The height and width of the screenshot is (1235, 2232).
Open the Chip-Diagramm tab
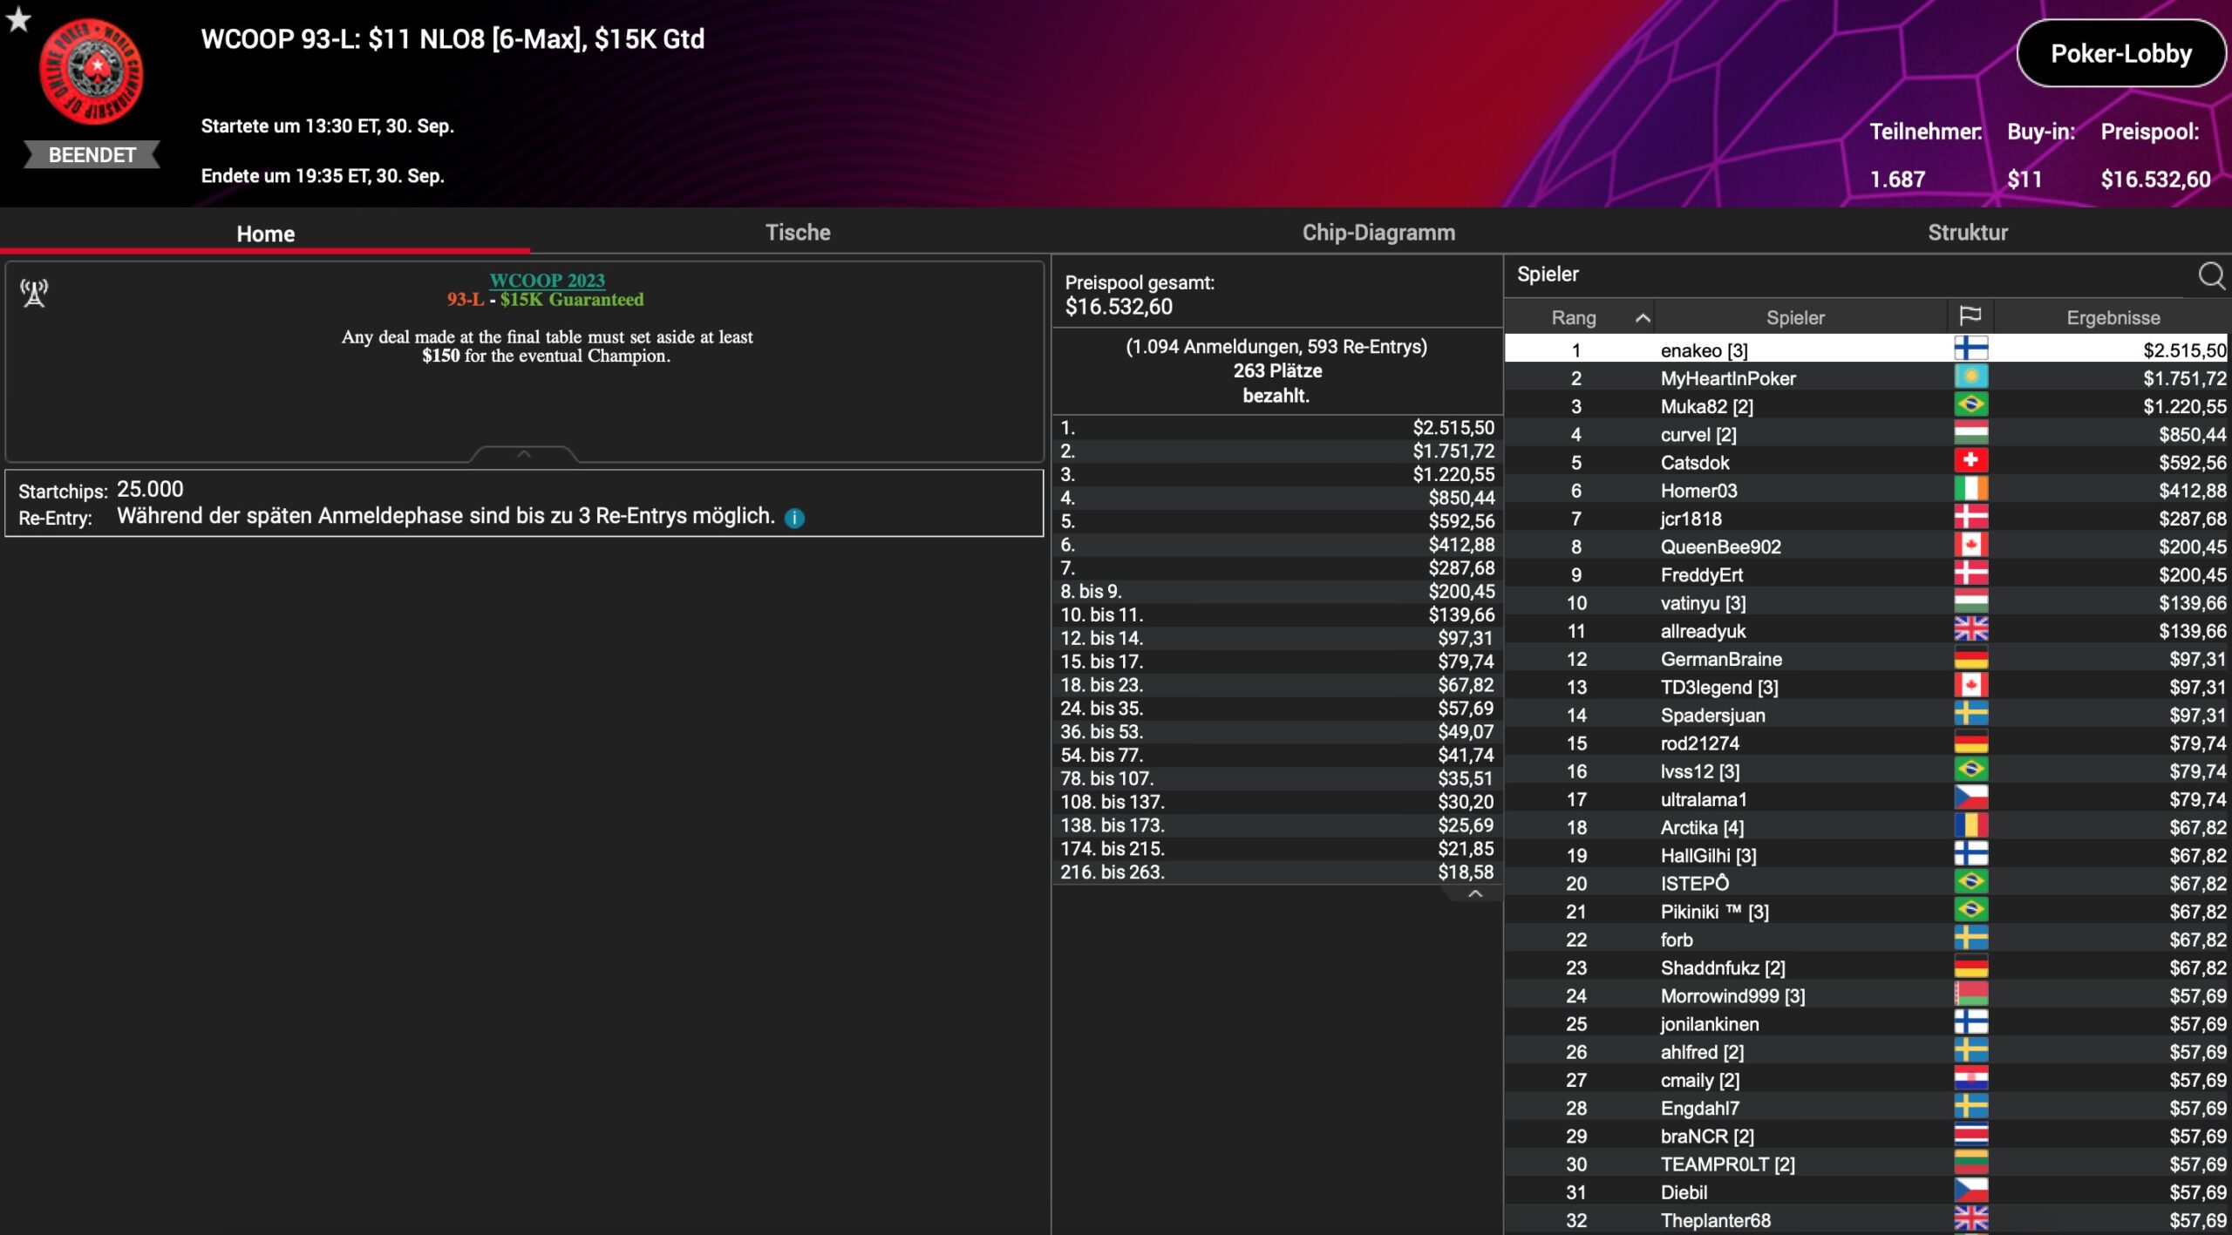(x=1378, y=233)
